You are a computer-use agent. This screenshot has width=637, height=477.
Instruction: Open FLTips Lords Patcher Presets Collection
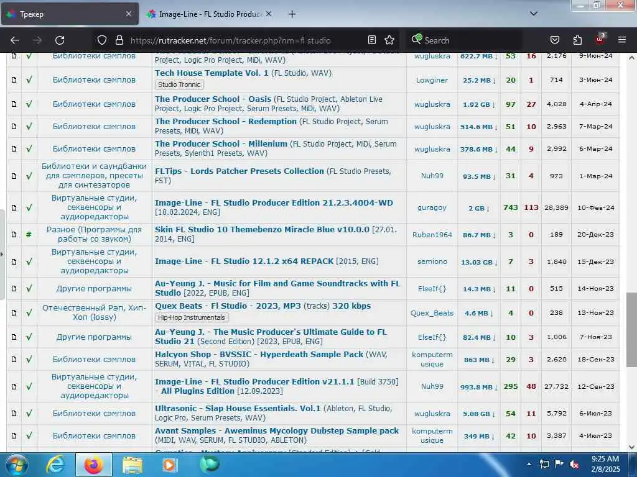[x=239, y=171]
